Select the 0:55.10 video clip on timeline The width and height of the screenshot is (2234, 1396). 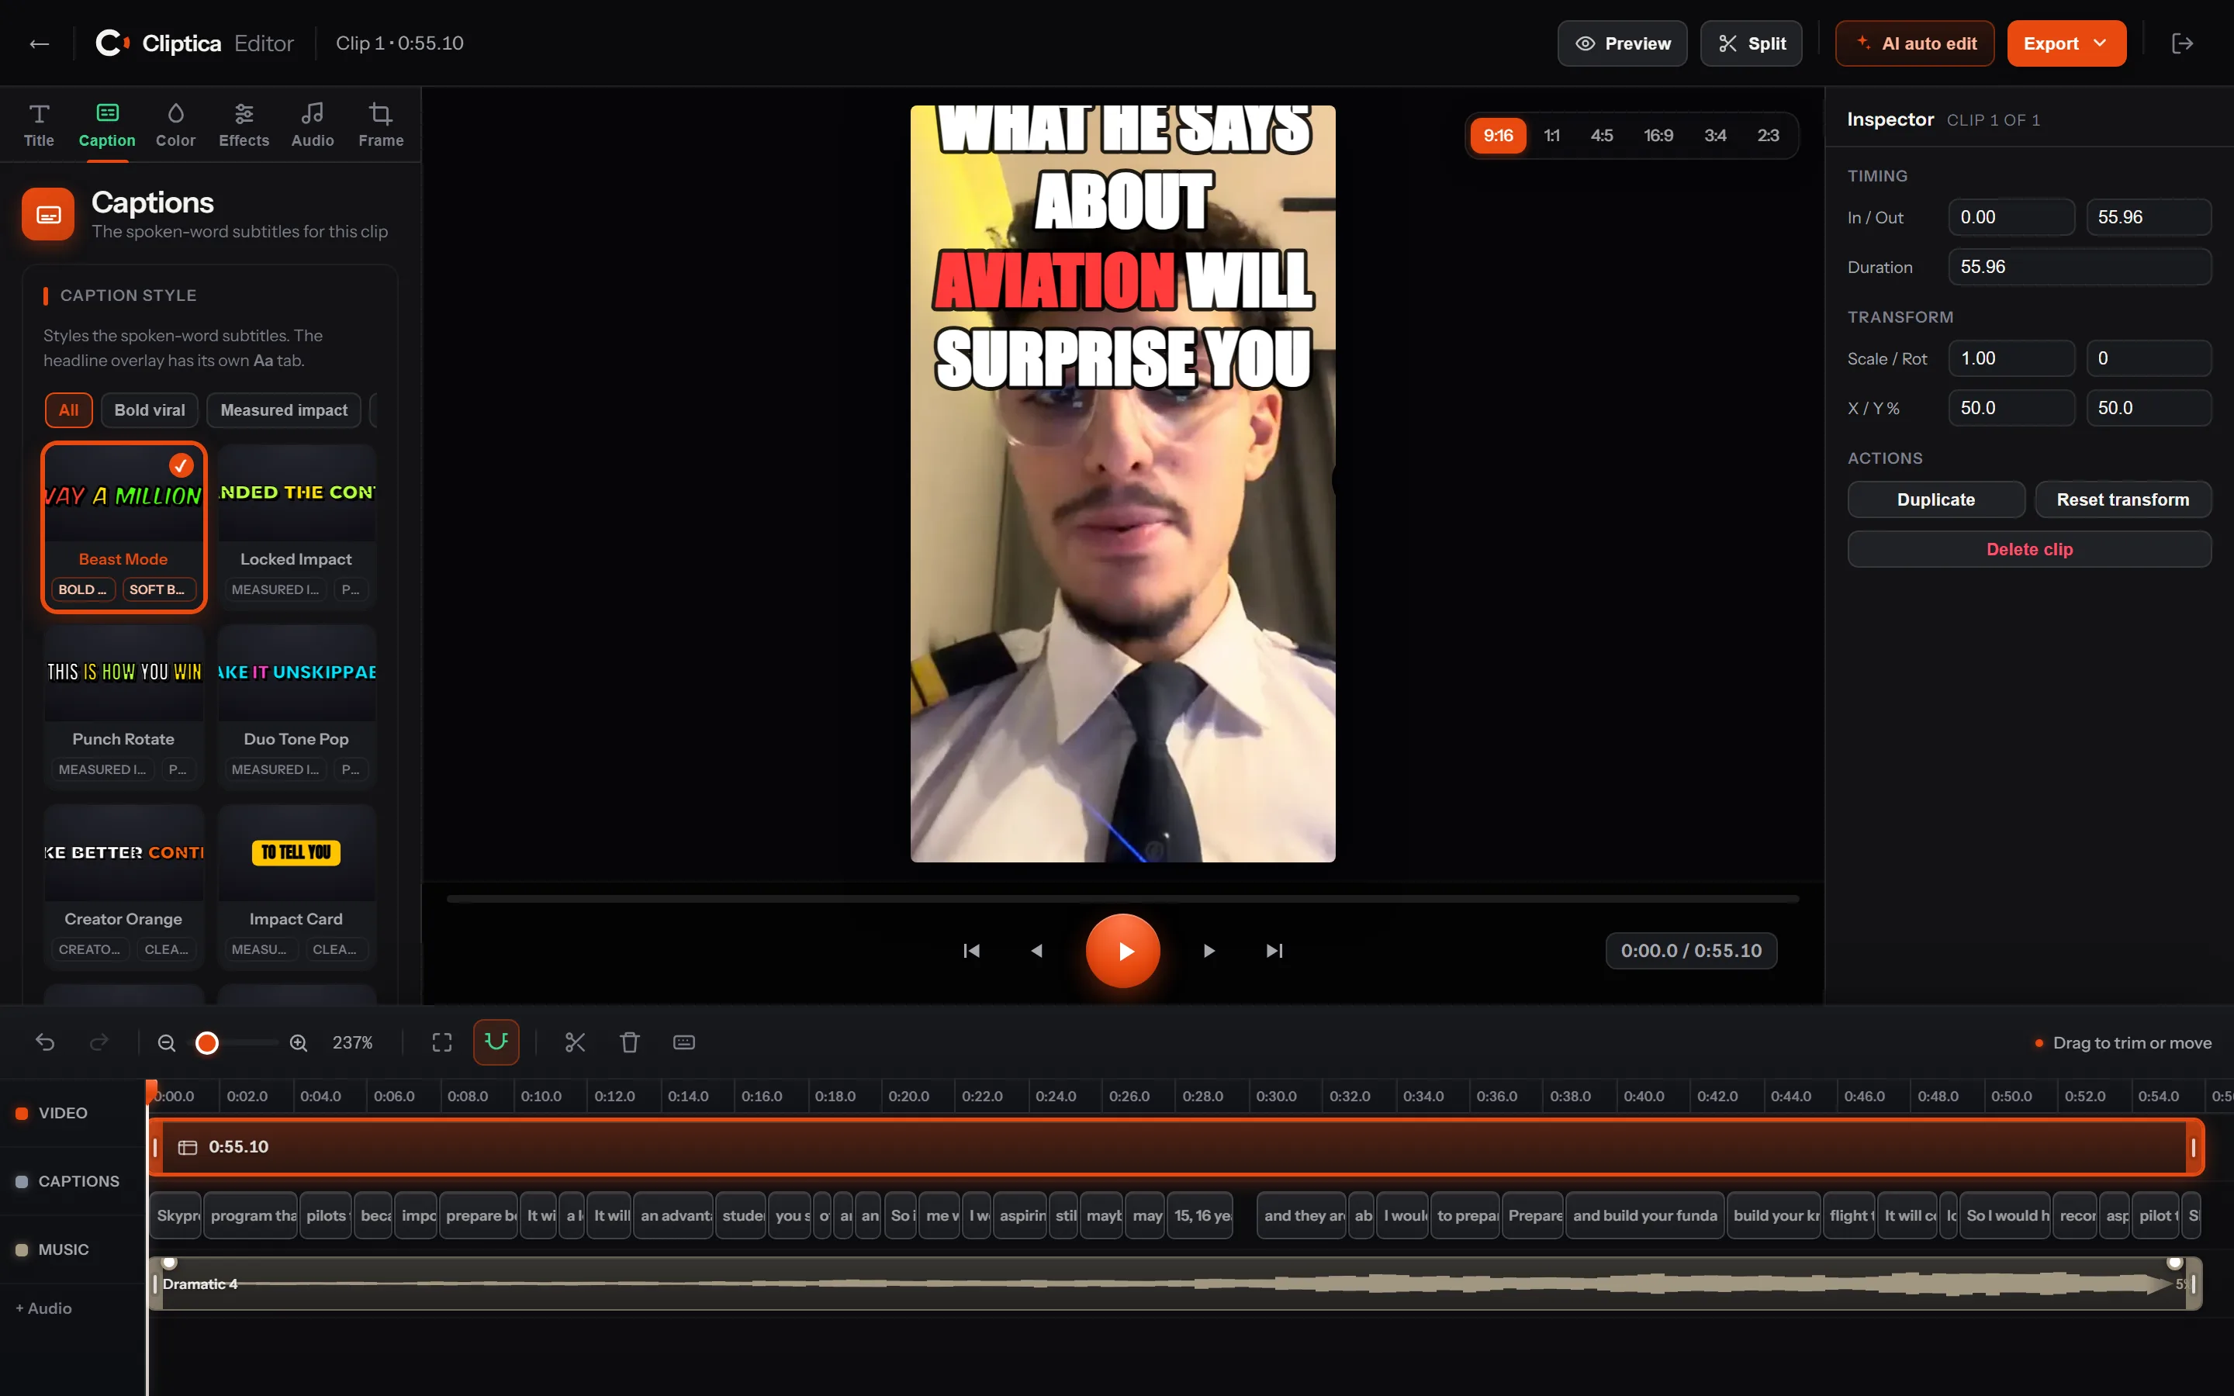click(x=1176, y=1147)
